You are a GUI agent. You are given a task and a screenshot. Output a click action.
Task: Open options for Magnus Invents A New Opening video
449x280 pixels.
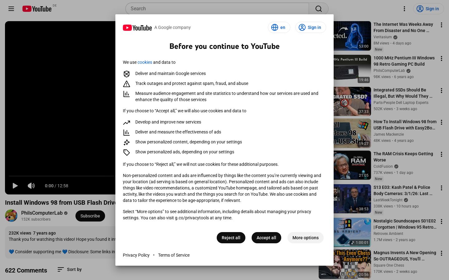click(x=442, y=253)
